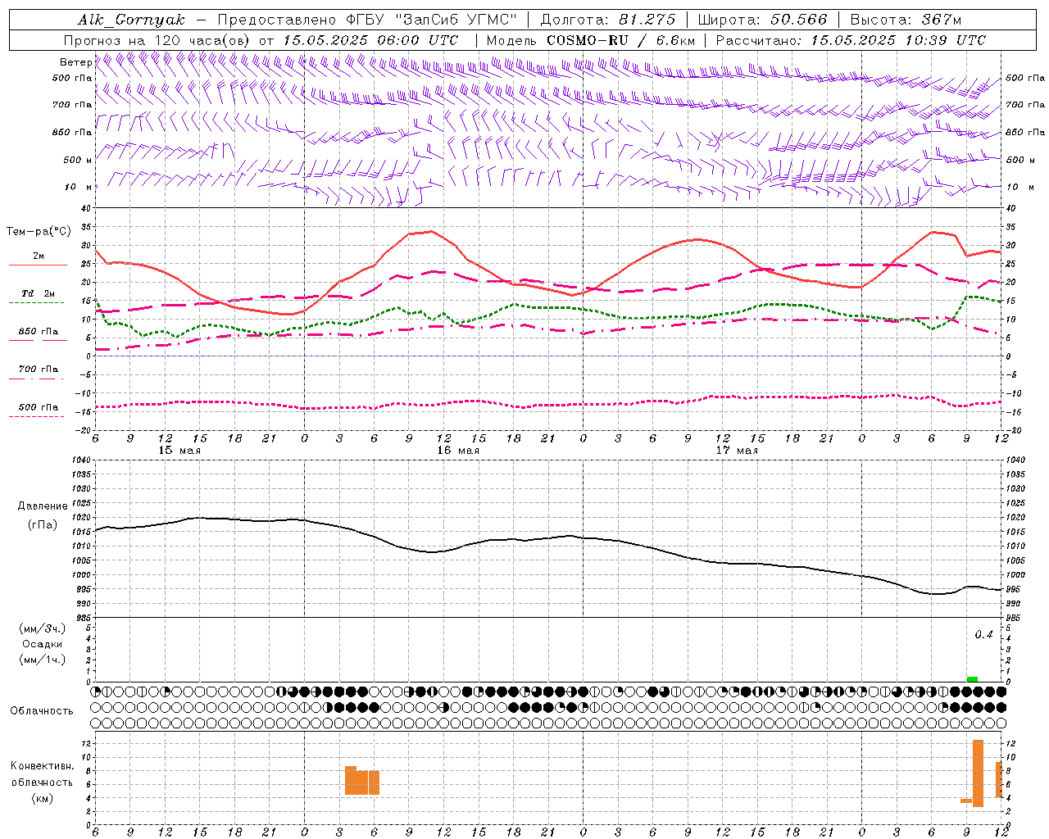Click the 15 мая date label
Image resolution: width=1049 pixels, height=839 pixels.
(179, 451)
